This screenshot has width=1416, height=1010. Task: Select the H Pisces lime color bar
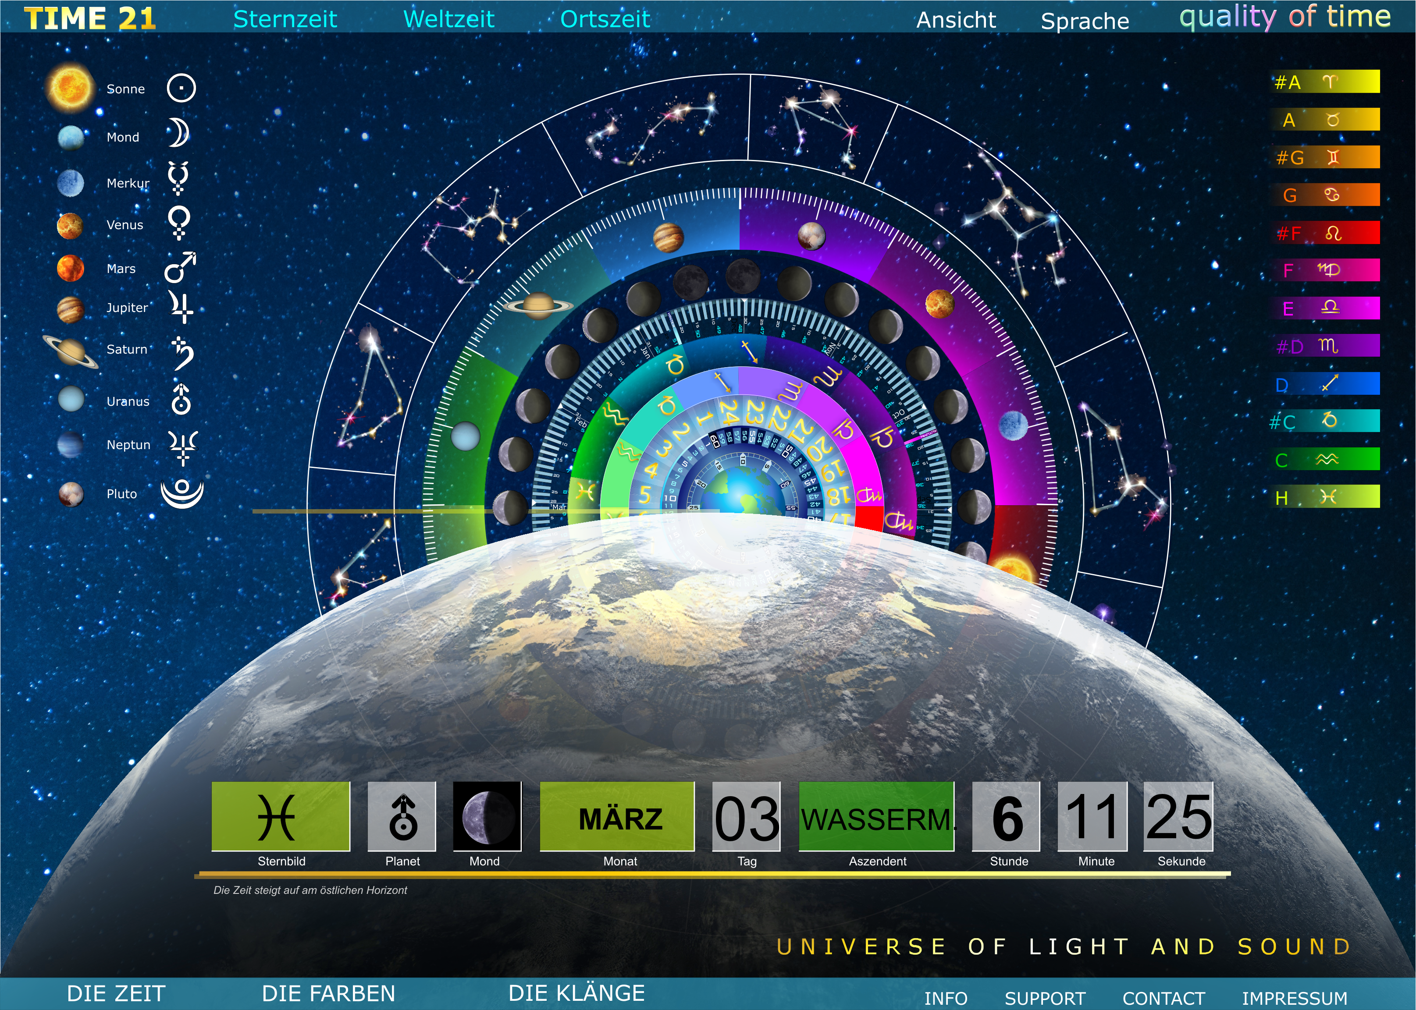[1324, 496]
